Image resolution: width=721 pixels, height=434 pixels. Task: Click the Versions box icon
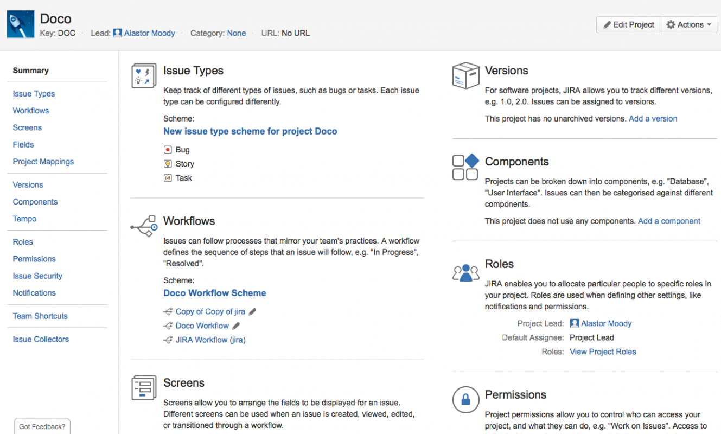465,75
